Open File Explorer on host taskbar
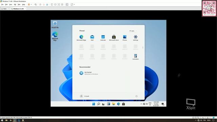 click(6, 120)
